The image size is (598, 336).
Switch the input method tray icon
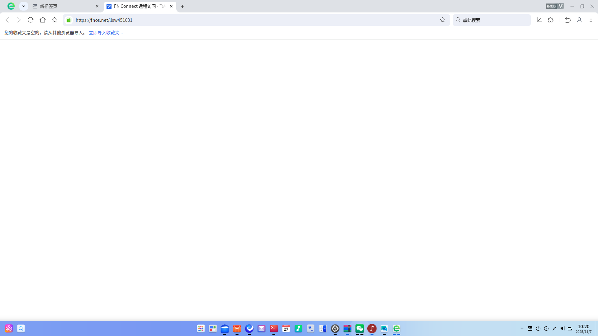[530, 329]
